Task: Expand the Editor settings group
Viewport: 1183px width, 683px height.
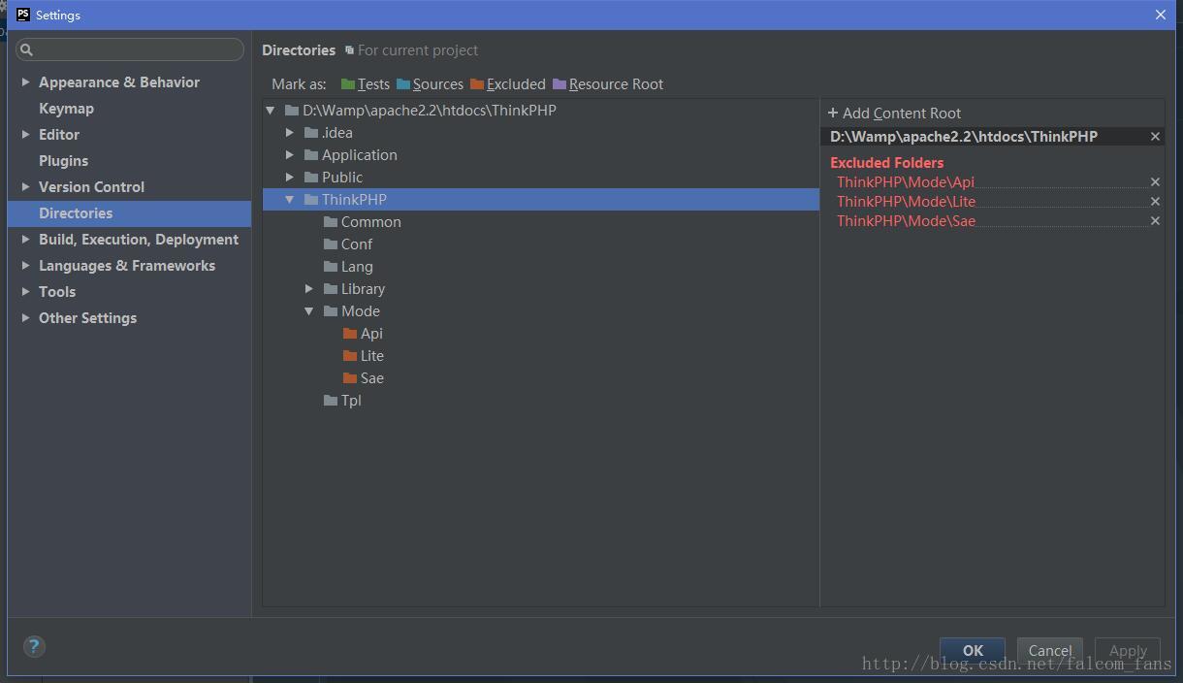Action: (x=25, y=135)
